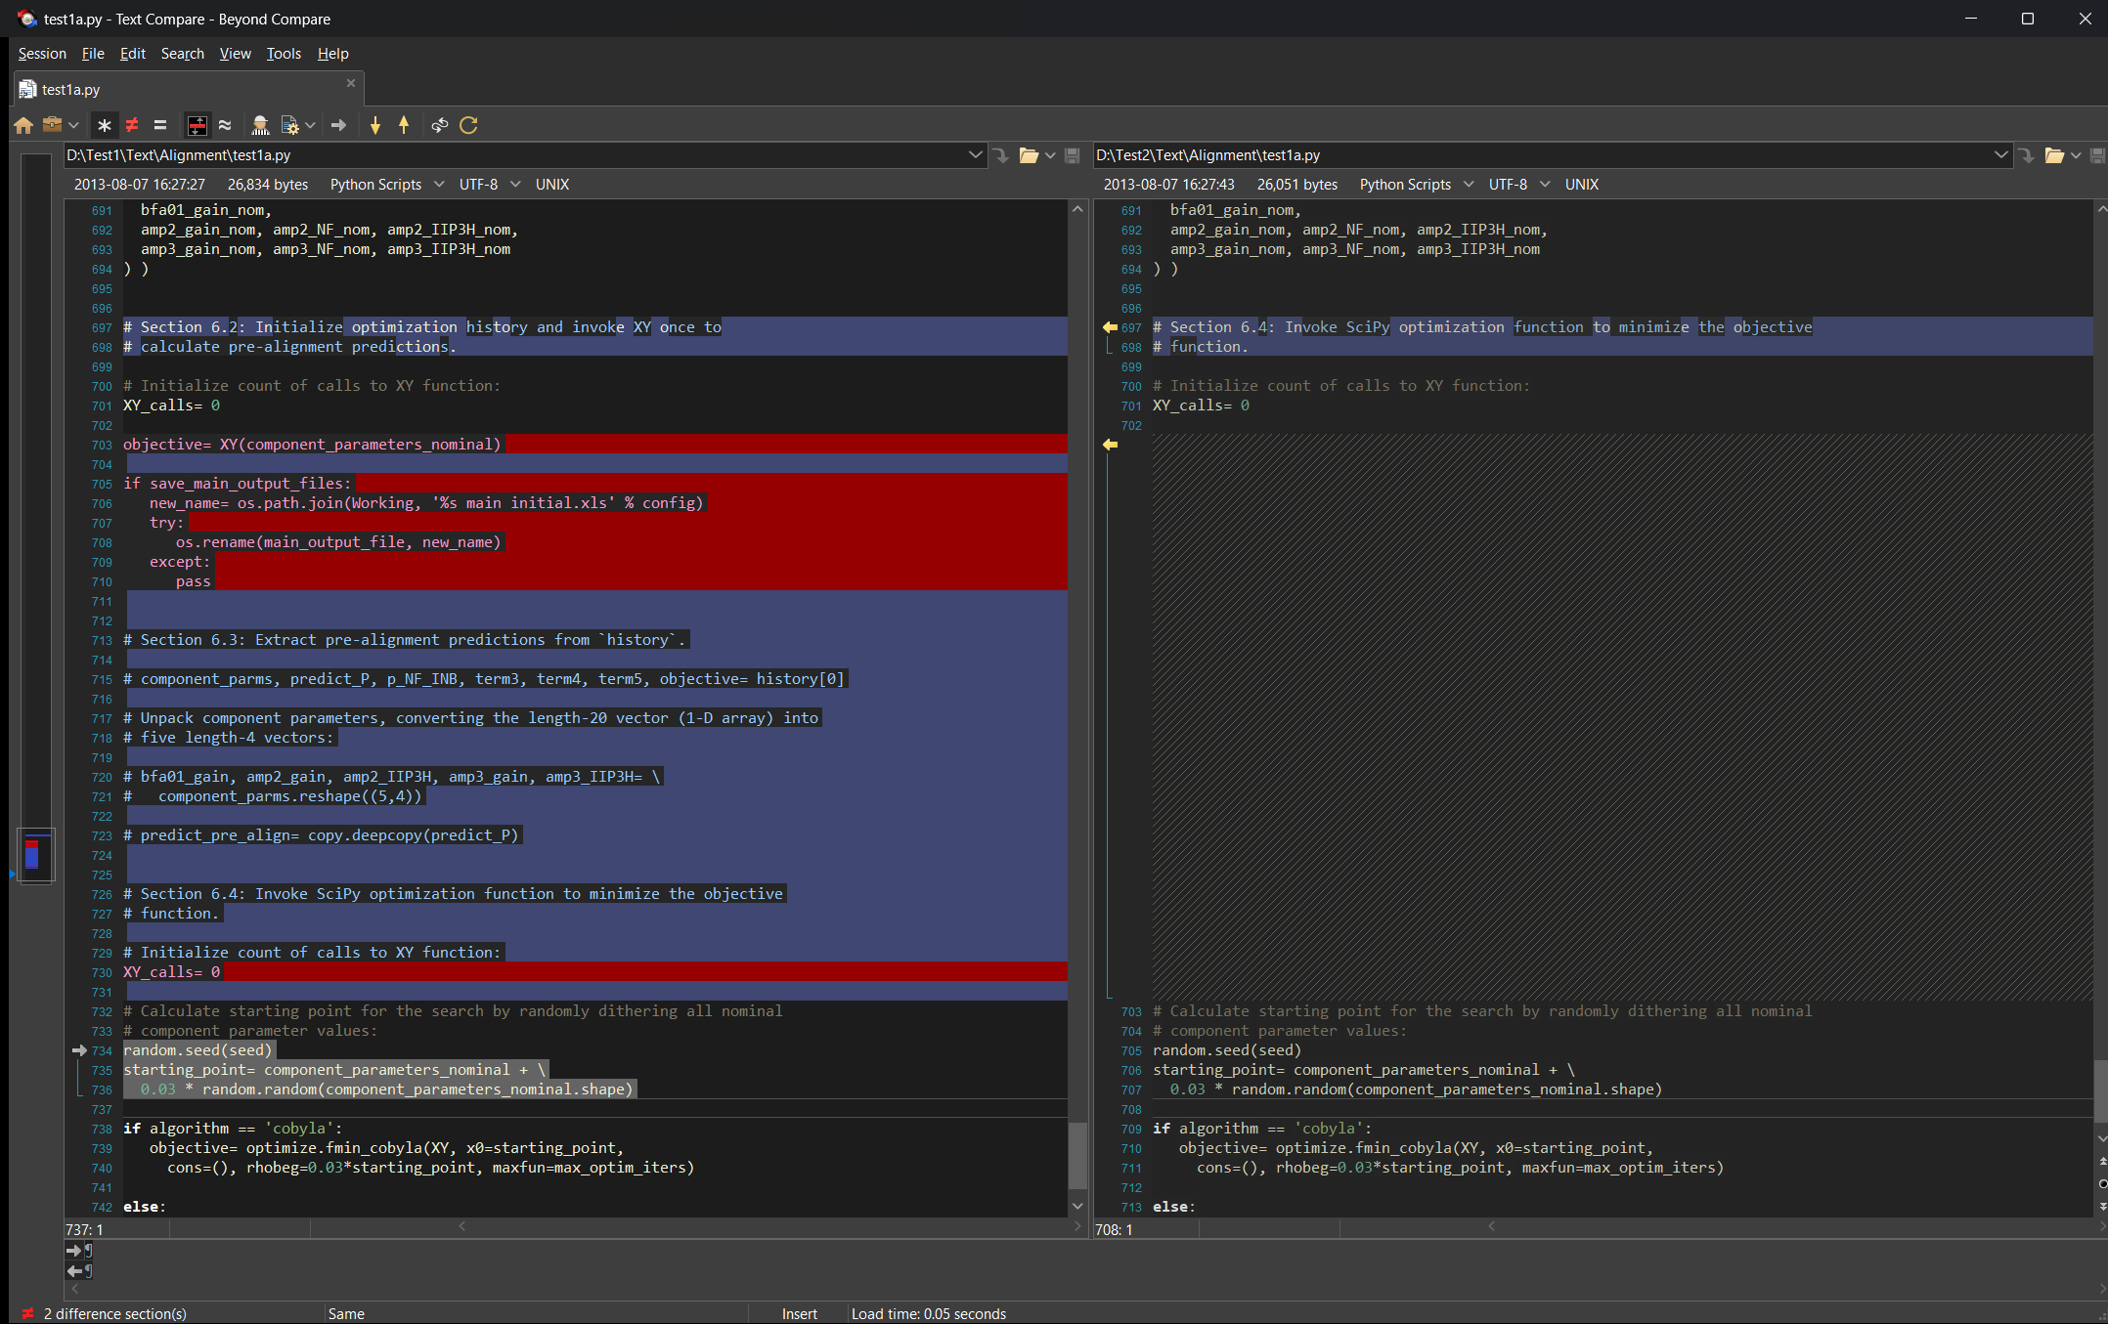
Task: Open Tools menu
Action: tap(284, 54)
